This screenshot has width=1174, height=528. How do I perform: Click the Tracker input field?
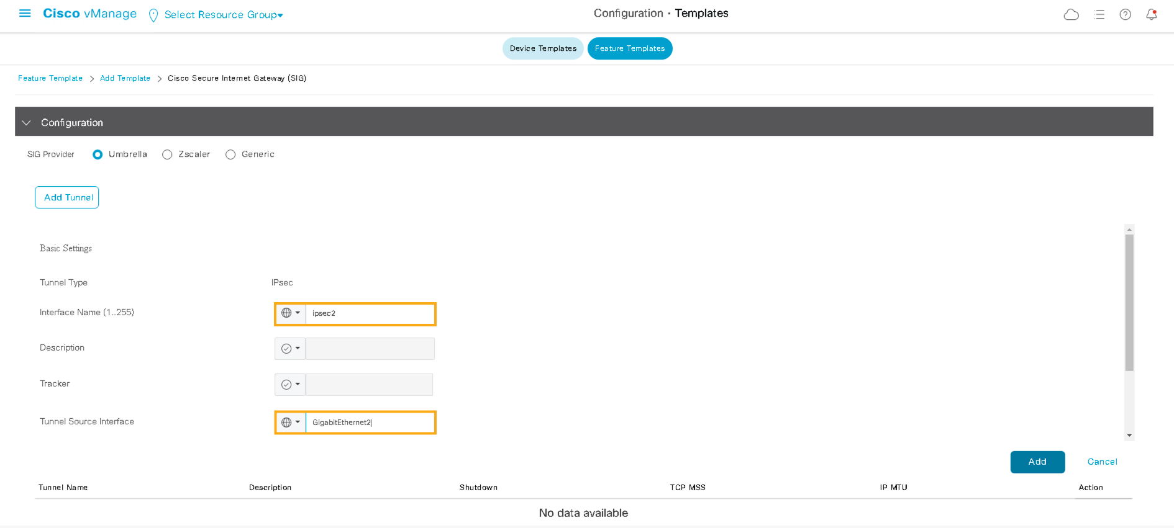370,385
